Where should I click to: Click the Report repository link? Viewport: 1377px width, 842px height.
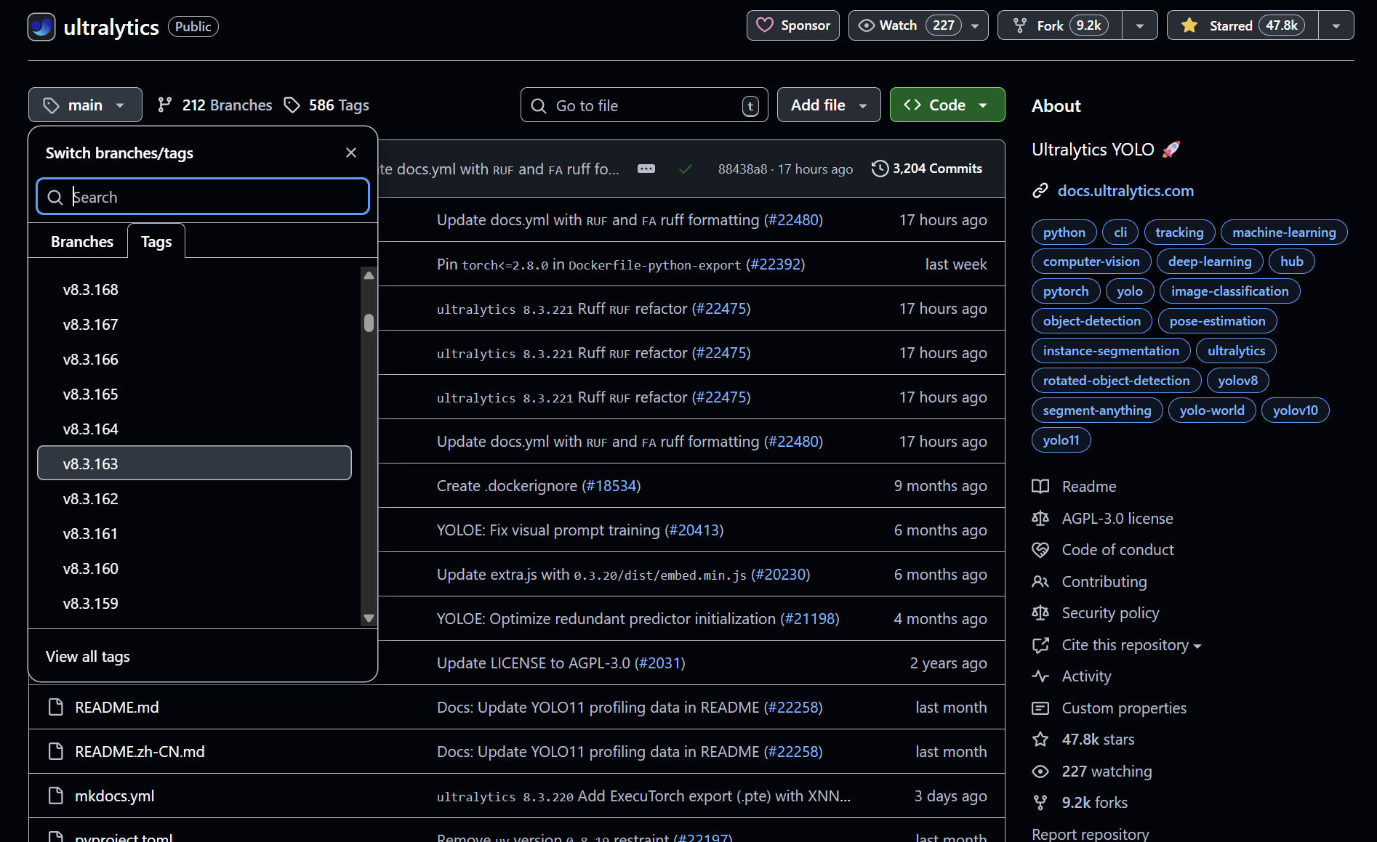point(1091,834)
